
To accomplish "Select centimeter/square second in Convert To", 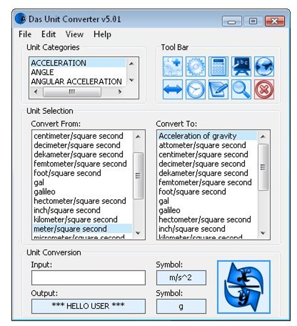I will tap(207, 154).
